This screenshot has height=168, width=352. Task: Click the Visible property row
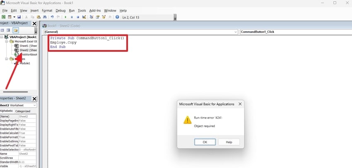click(18, 166)
